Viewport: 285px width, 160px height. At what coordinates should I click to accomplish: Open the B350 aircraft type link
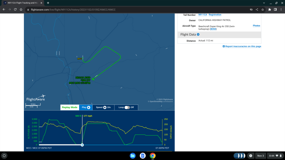(213, 29)
